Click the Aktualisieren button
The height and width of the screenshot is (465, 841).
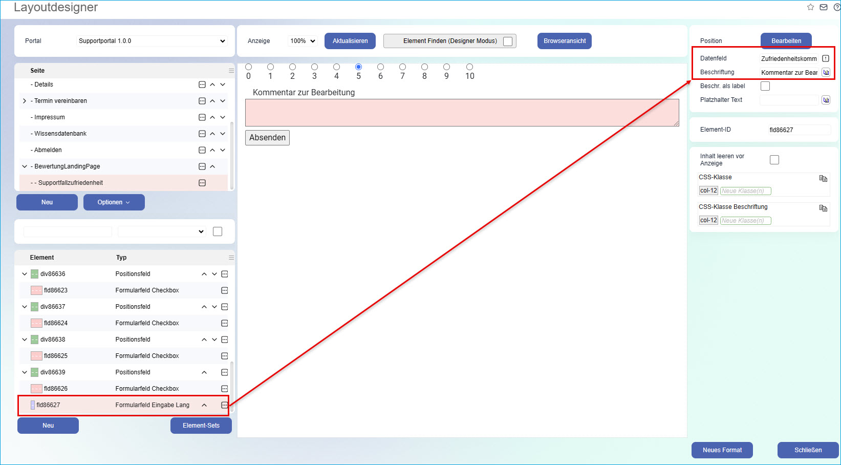coord(350,41)
